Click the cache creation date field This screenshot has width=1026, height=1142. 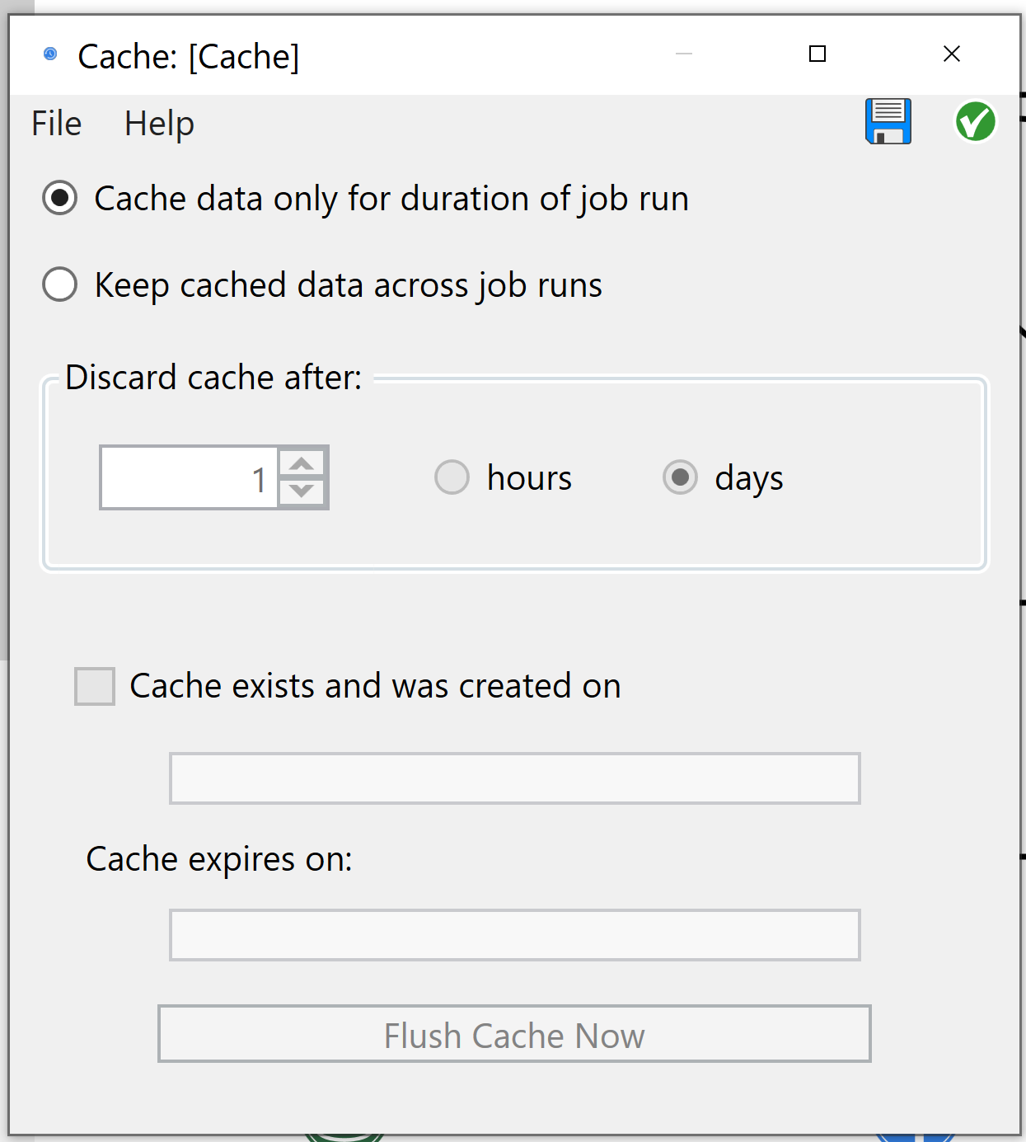[513, 778]
